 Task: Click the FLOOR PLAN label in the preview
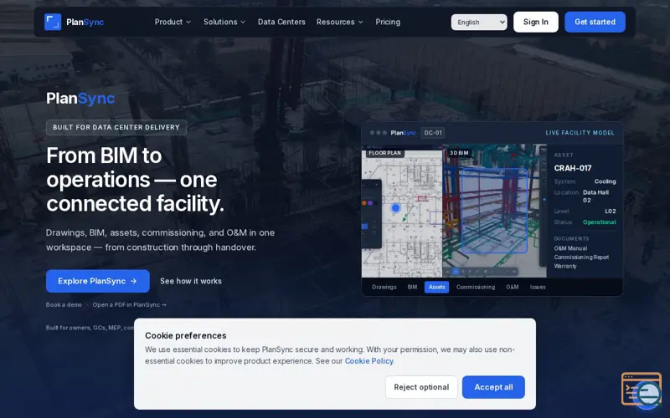coord(384,153)
